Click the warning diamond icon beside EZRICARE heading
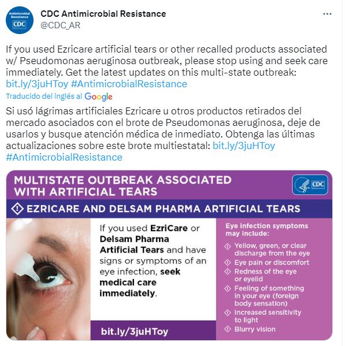Image resolution: width=345 pixels, height=346 pixels. [17, 209]
